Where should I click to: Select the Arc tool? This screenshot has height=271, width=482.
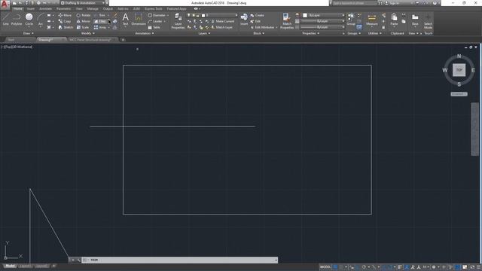point(40,19)
